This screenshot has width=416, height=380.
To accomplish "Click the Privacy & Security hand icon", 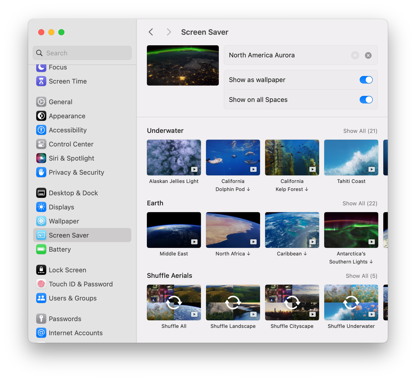I will click(x=41, y=172).
